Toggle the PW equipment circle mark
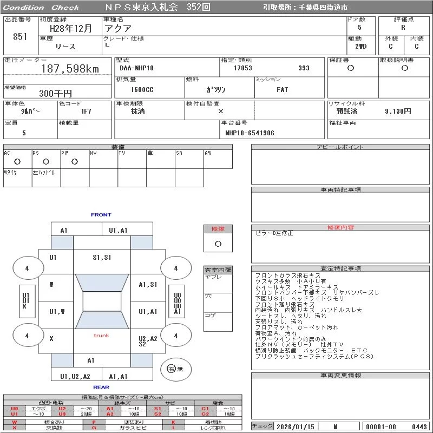Screen dimensions: 433x433 pyautogui.click(x=75, y=162)
